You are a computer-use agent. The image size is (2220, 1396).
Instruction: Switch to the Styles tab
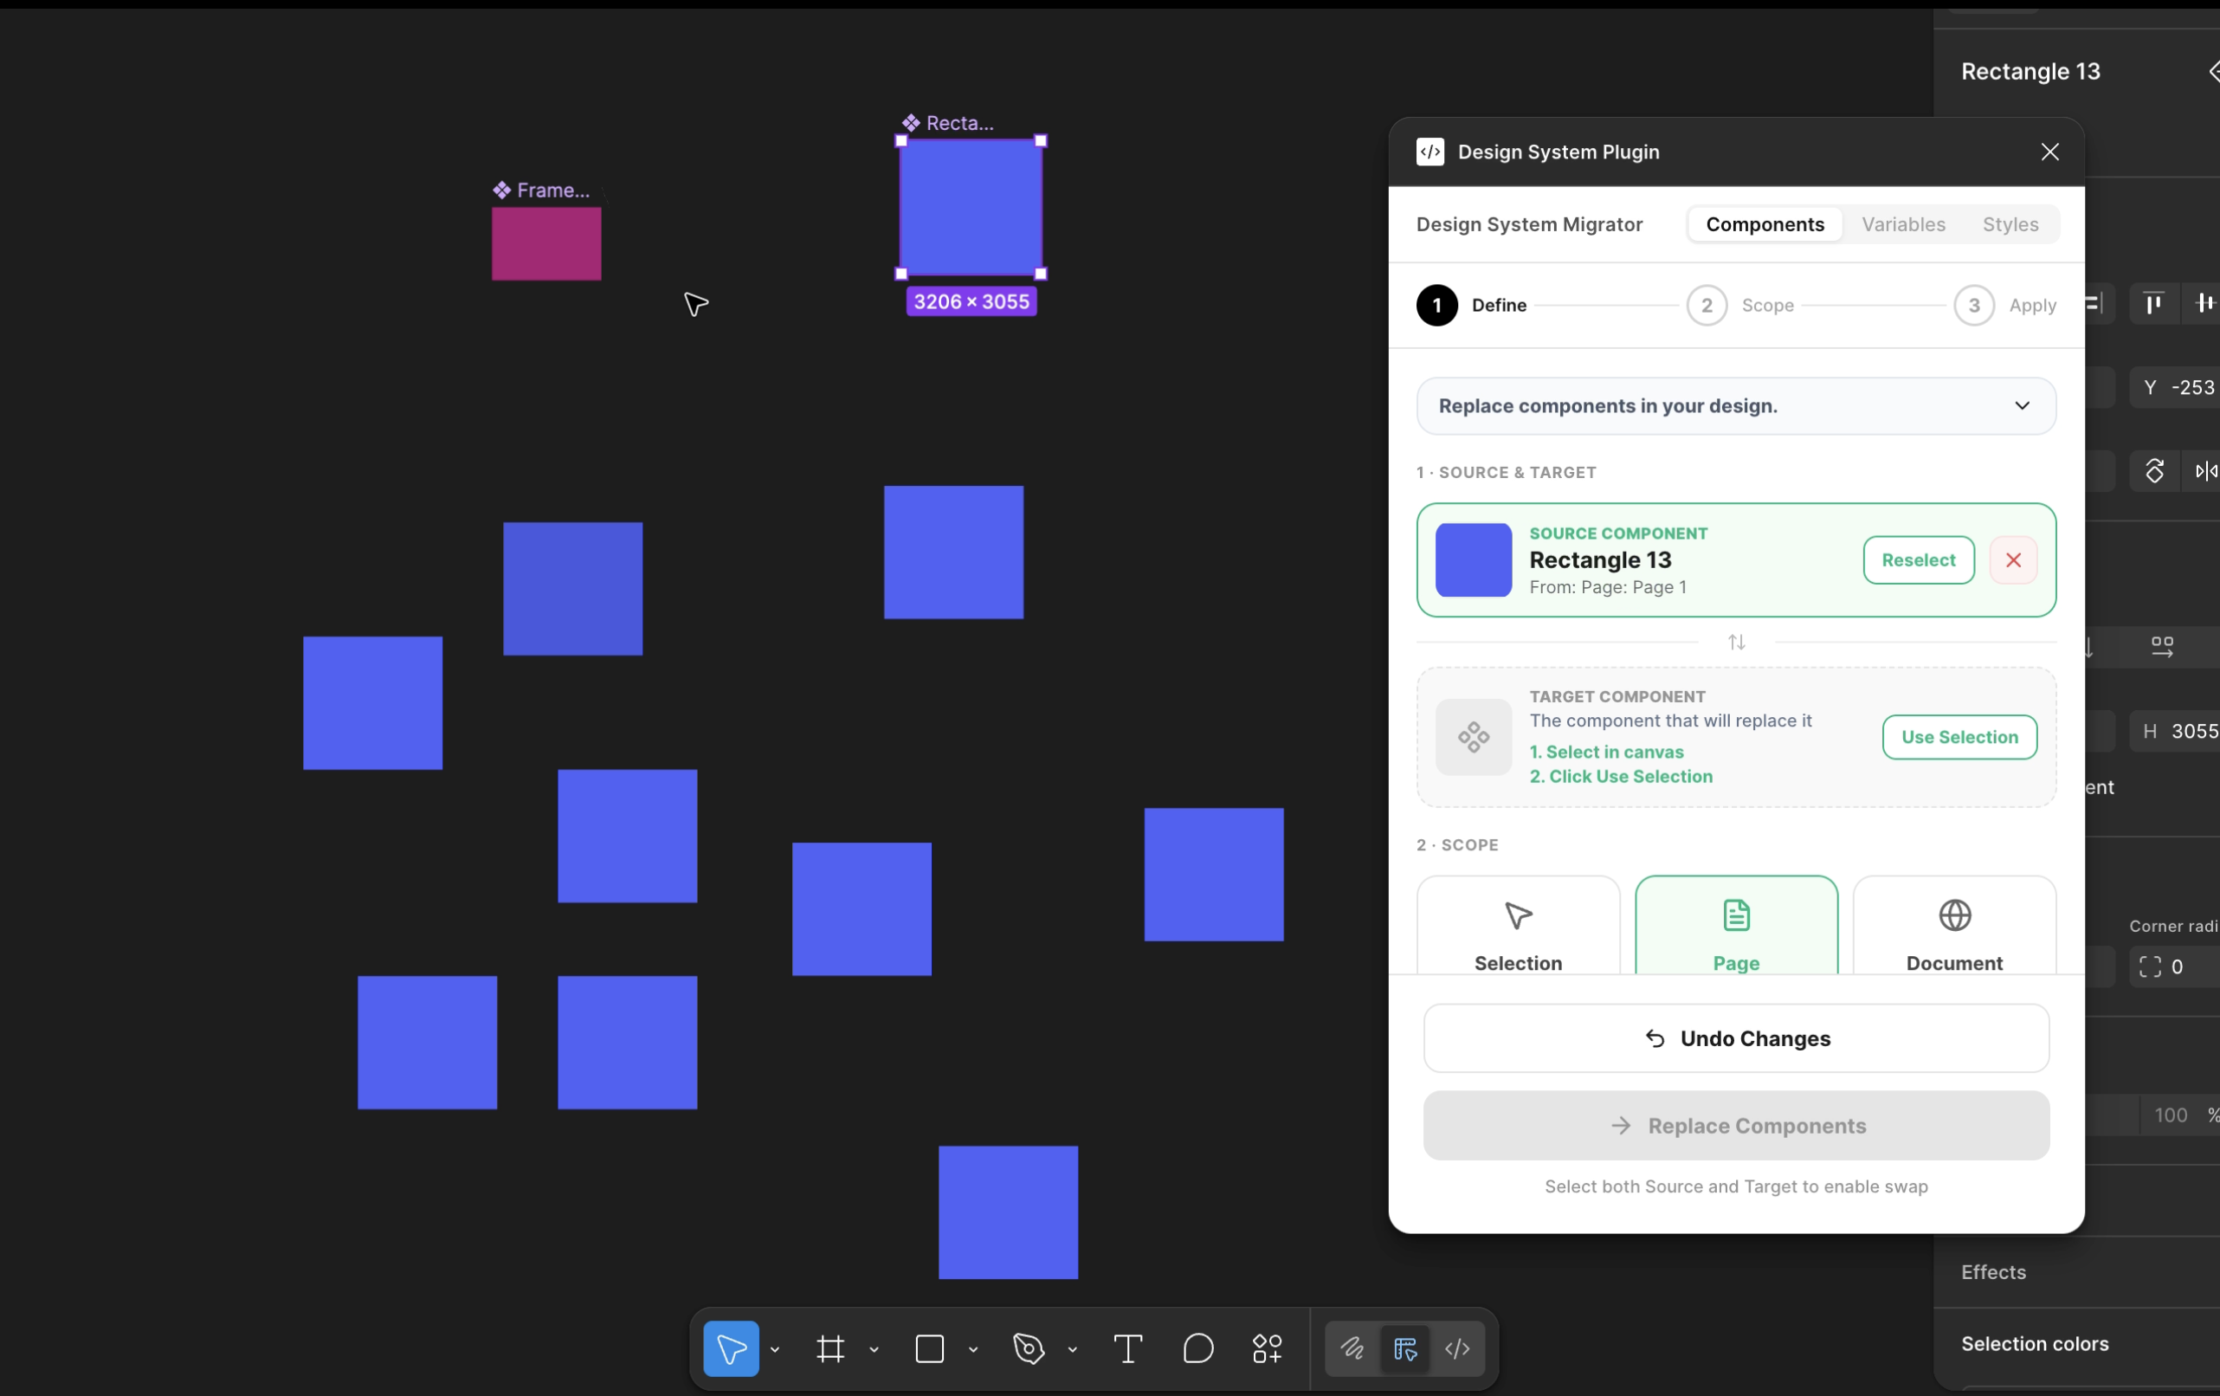click(x=2010, y=224)
